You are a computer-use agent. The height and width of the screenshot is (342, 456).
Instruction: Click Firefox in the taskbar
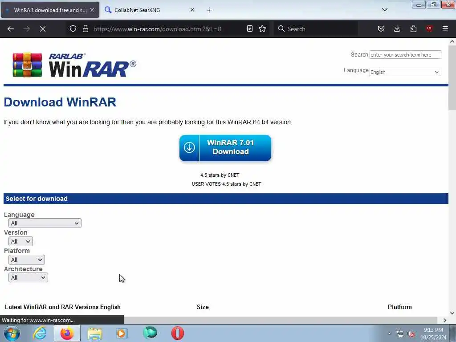(x=67, y=333)
